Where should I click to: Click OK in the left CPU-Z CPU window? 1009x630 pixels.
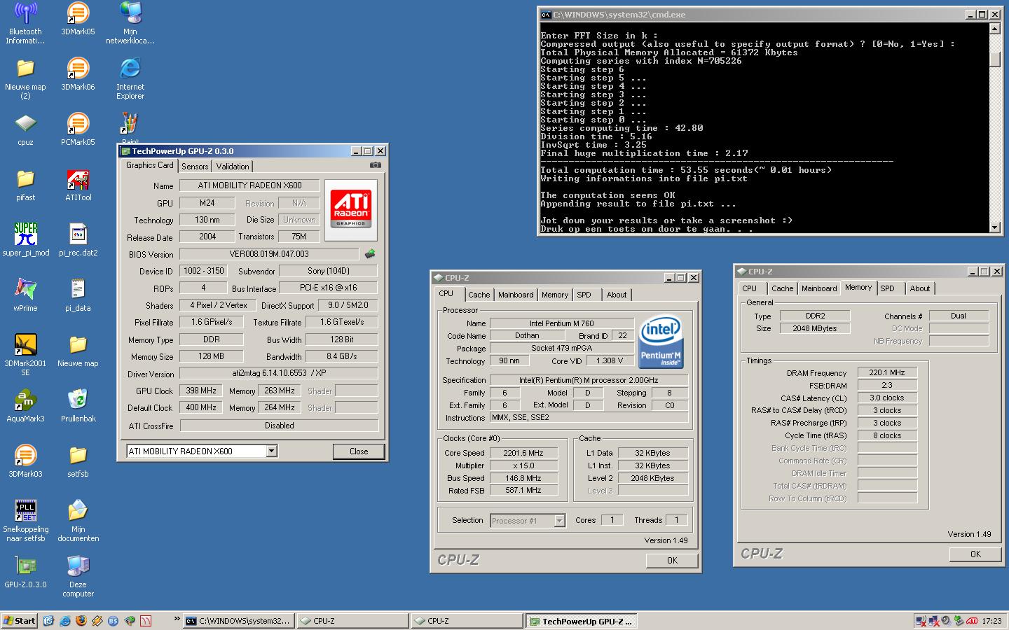tap(672, 560)
